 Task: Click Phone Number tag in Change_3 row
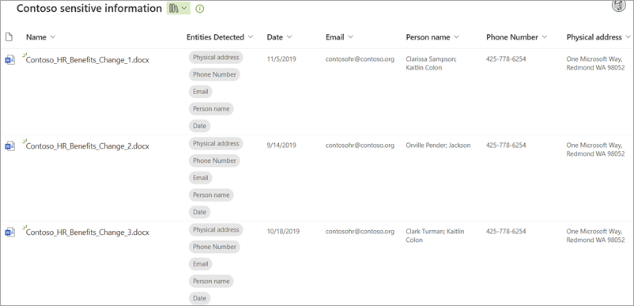[x=214, y=247]
